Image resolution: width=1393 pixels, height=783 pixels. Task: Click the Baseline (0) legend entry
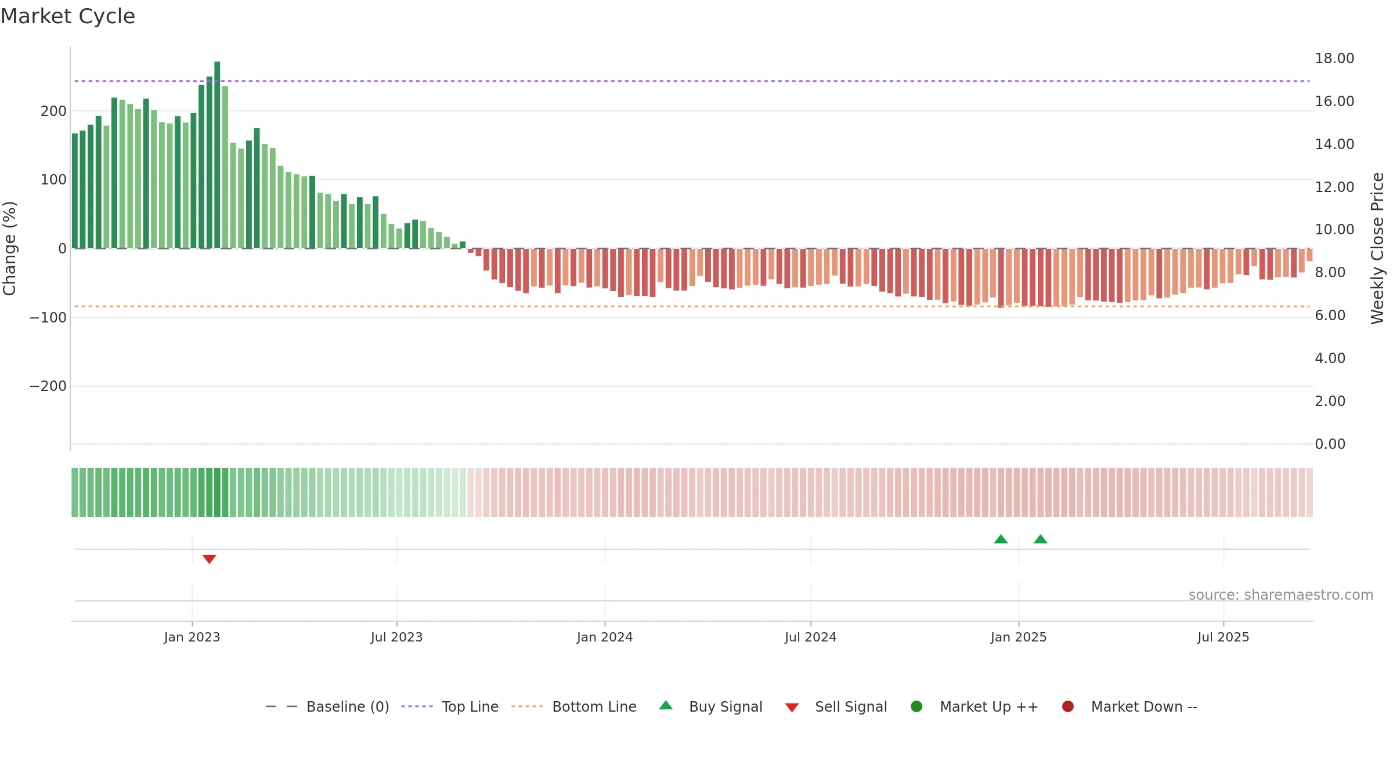click(x=327, y=706)
